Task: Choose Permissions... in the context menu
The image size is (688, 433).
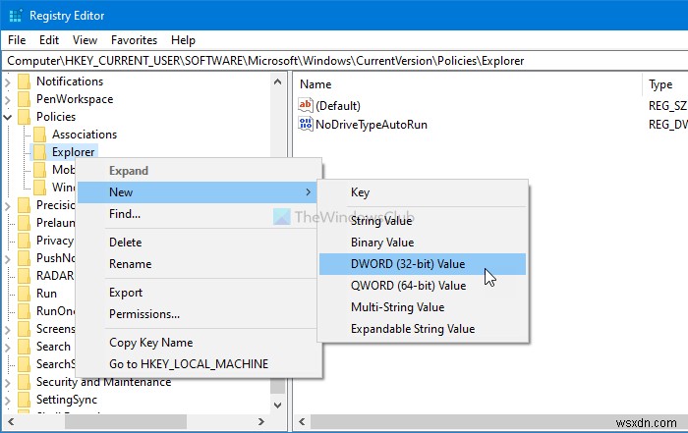Action: click(199, 314)
